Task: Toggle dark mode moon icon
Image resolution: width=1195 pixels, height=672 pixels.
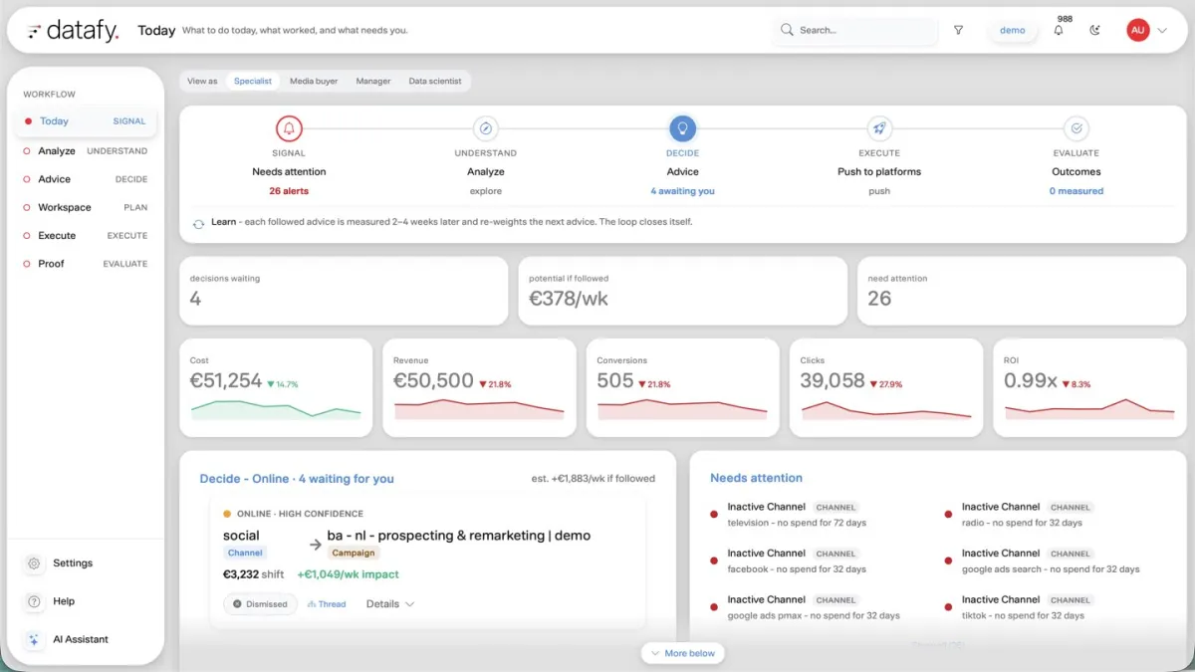Action: pos(1095,30)
